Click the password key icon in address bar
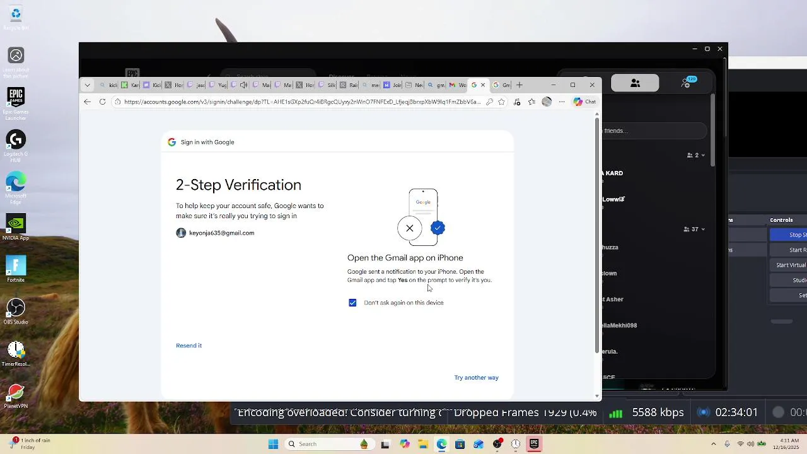The image size is (807, 454). [x=489, y=102]
